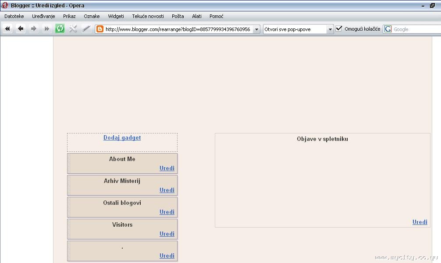Image resolution: width=441 pixels, height=263 pixels.
Task: Open the Datoteke menu
Action: point(14,16)
